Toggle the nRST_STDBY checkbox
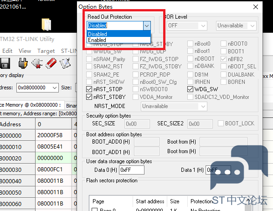Viewport: 273px width, 211px height. tap(89, 97)
